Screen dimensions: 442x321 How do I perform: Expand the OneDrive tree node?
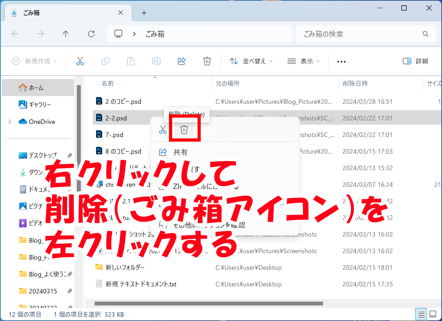click(x=10, y=122)
